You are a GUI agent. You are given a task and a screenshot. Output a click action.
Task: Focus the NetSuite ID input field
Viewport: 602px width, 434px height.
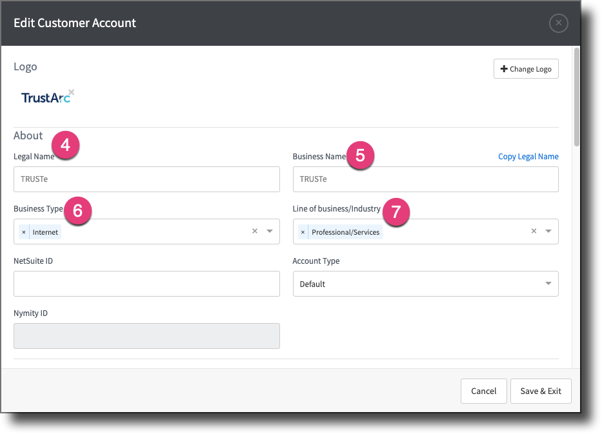146,284
